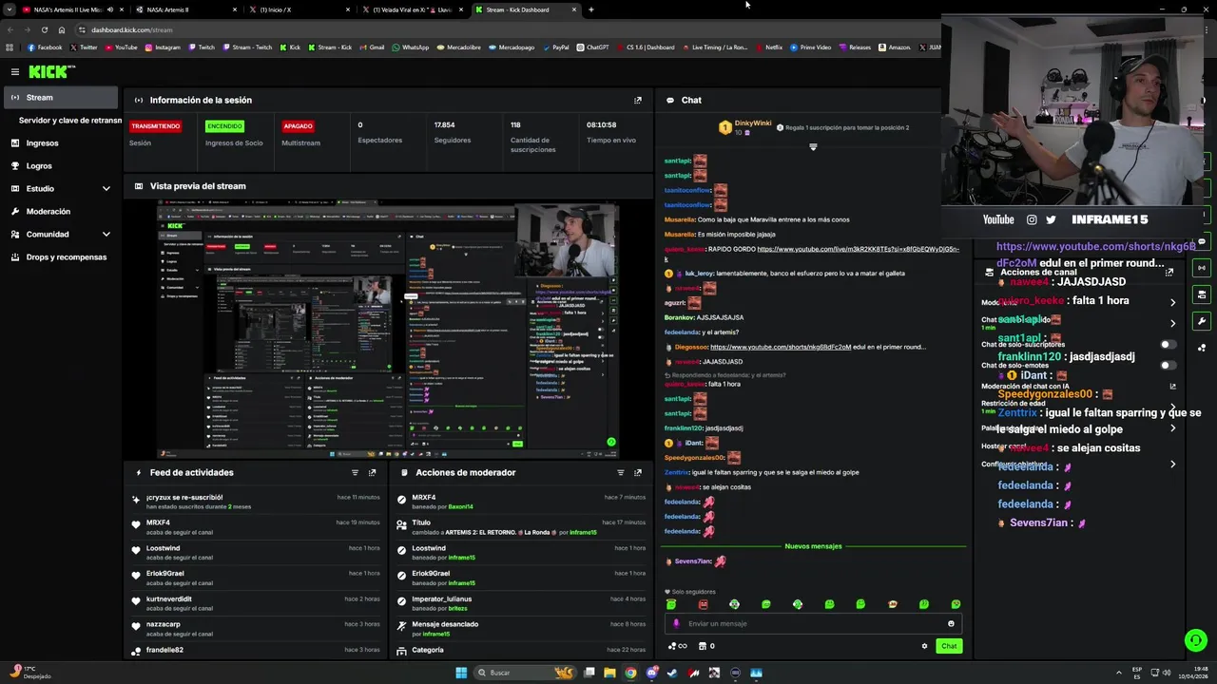The image size is (1217, 684).
Task: Open the emoji picker in message box
Action: coord(951,624)
